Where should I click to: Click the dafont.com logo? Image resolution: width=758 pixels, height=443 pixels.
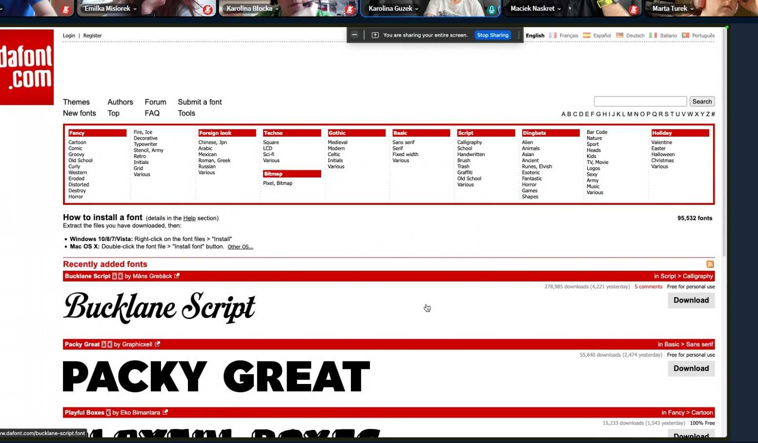click(x=27, y=67)
